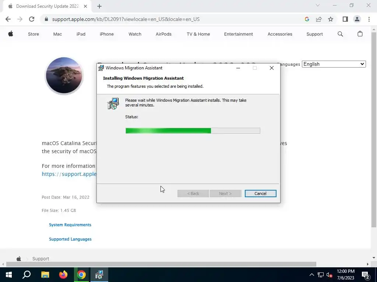Close the Windows Migration Assistant dialog
Image resolution: width=377 pixels, height=282 pixels.
271,68
